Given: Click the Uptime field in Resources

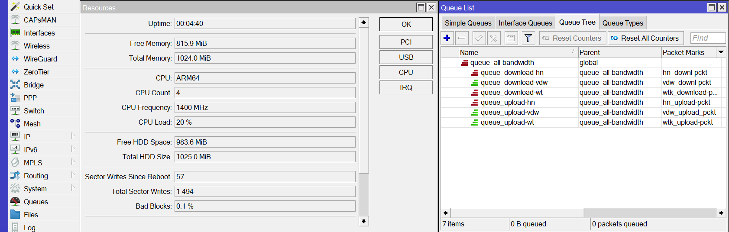Looking at the screenshot, I should pos(265,23).
